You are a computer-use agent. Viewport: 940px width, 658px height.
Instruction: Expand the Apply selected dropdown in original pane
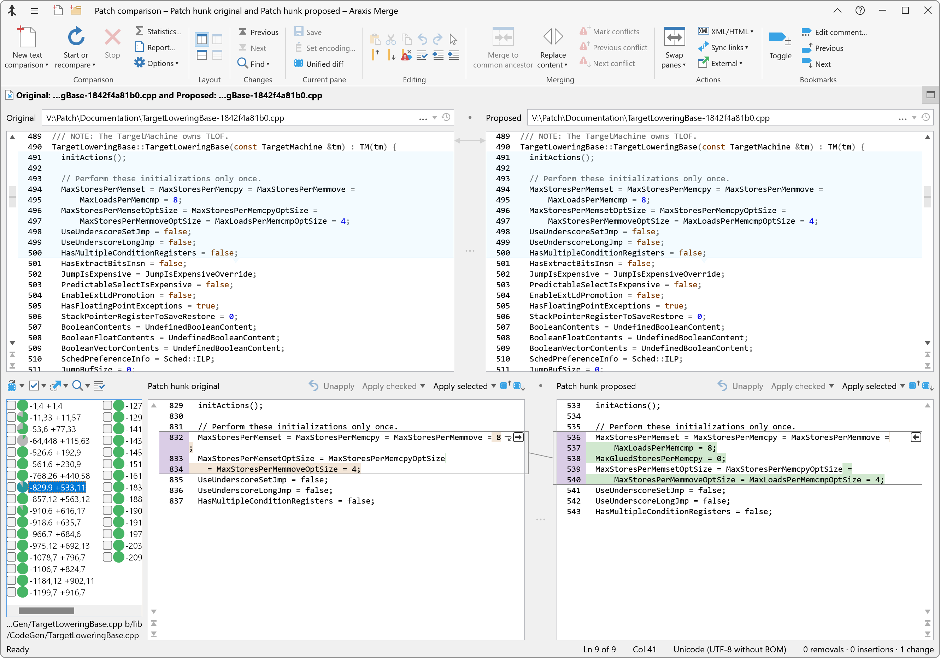click(x=495, y=387)
